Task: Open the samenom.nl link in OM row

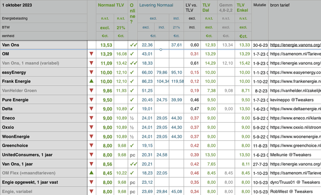Action: [x=295, y=54]
